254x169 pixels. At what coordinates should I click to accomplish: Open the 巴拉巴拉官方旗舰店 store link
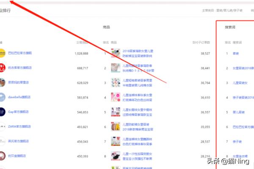tap(20, 53)
